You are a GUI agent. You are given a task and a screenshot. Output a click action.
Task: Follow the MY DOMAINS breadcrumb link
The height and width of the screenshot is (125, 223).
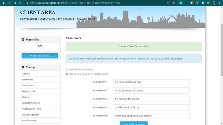point(66,19)
